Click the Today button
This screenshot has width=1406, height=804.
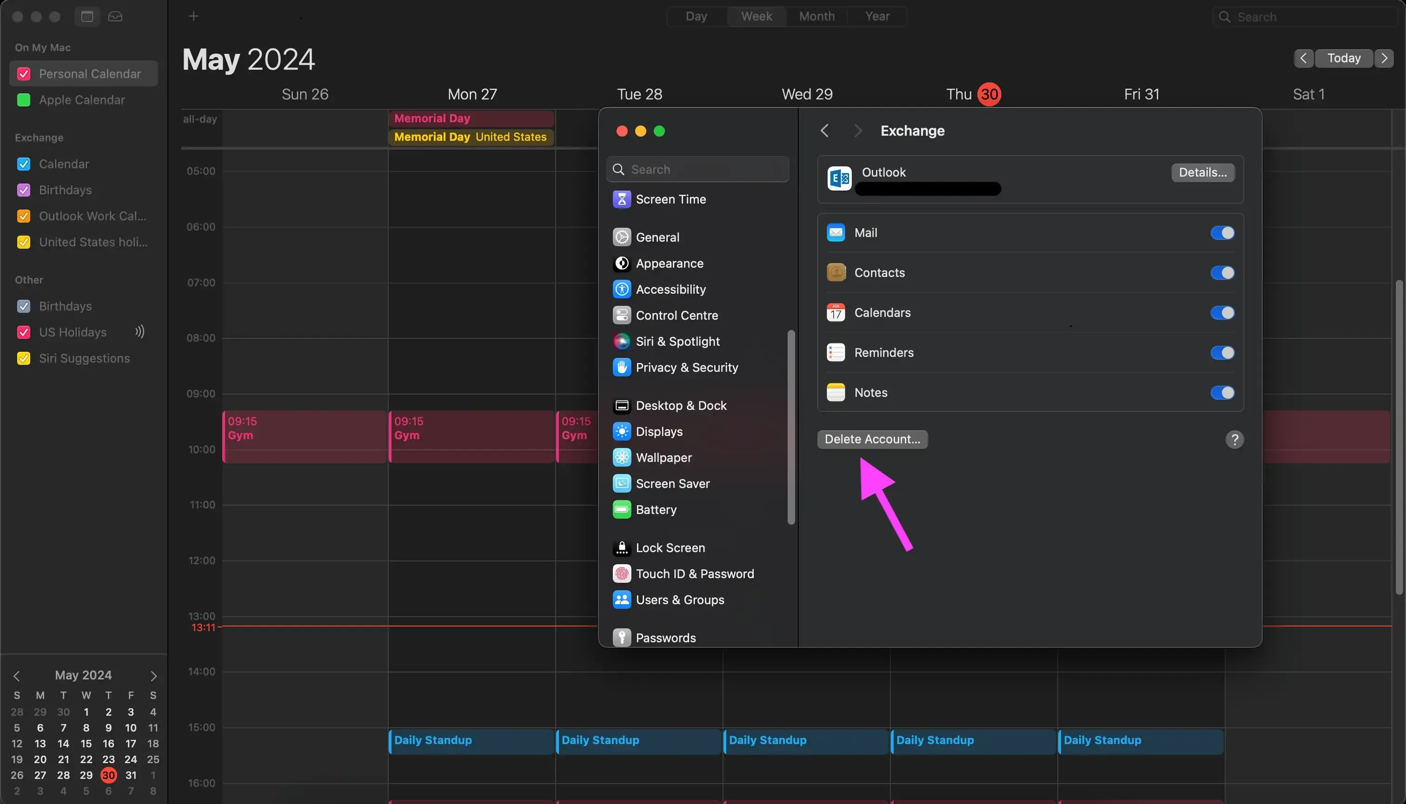[1344, 58]
